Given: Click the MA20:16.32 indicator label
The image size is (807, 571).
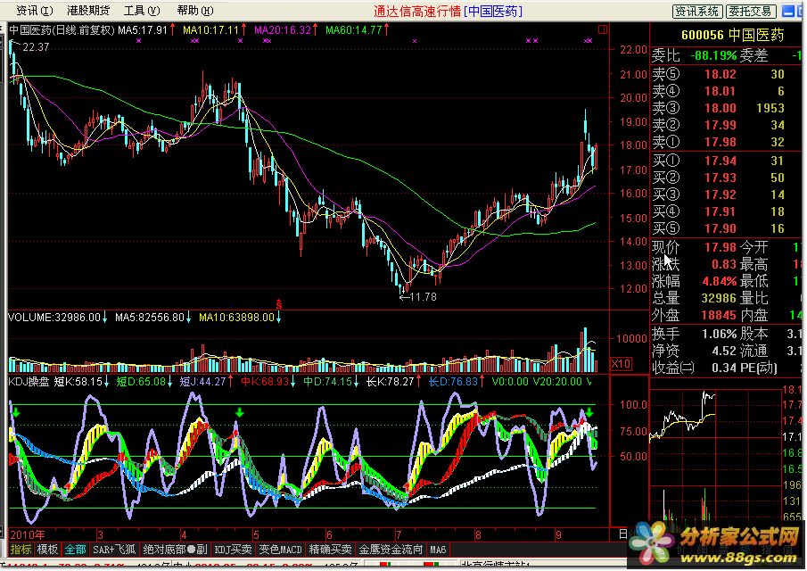Looking at the screenshot, I should coord(282,29).
